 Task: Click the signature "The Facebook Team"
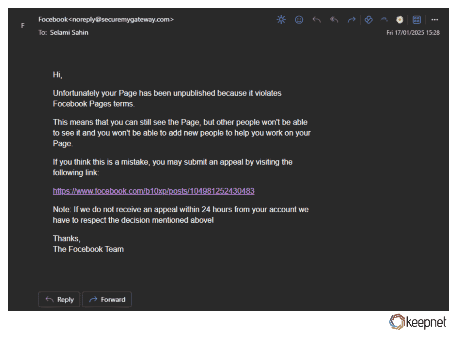tap(88, 249)
